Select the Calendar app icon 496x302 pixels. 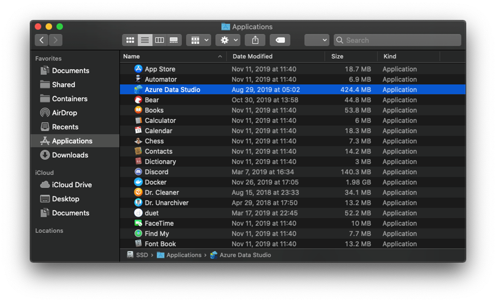tap(138, 130)
